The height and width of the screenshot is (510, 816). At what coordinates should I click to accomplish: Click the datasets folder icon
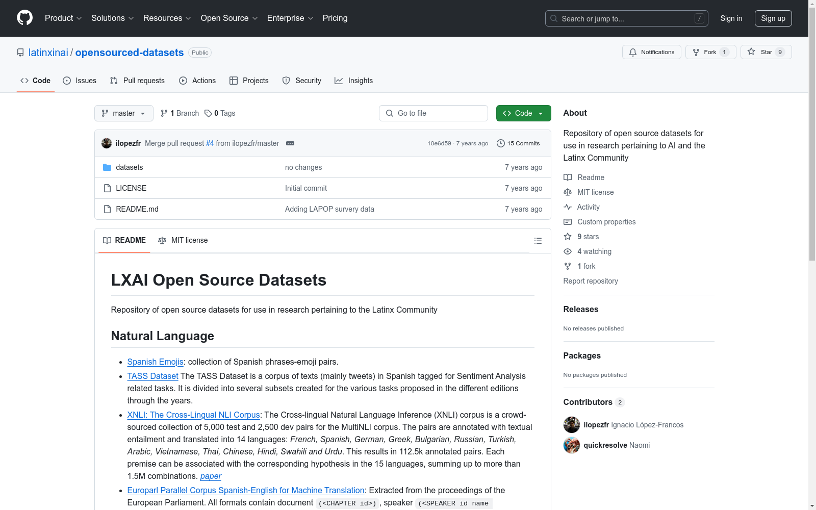pyautogui.click(x=107, y=167)
